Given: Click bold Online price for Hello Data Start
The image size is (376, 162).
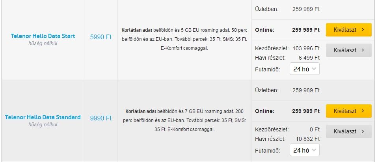Looking at the screenshot, I should (306, 30).
